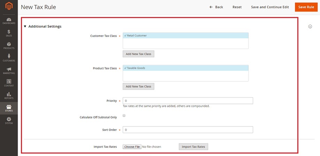The height and width of the screenshot is (156, 320).
Task: Open the Products sidebar menu
Action: tap(9, 46)
